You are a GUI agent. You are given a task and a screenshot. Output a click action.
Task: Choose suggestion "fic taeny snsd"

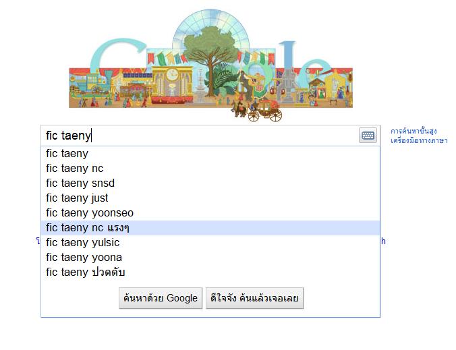210,183
